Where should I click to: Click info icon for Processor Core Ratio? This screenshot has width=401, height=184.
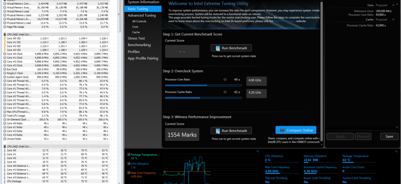pyautogui.click(x=225, y=79)
